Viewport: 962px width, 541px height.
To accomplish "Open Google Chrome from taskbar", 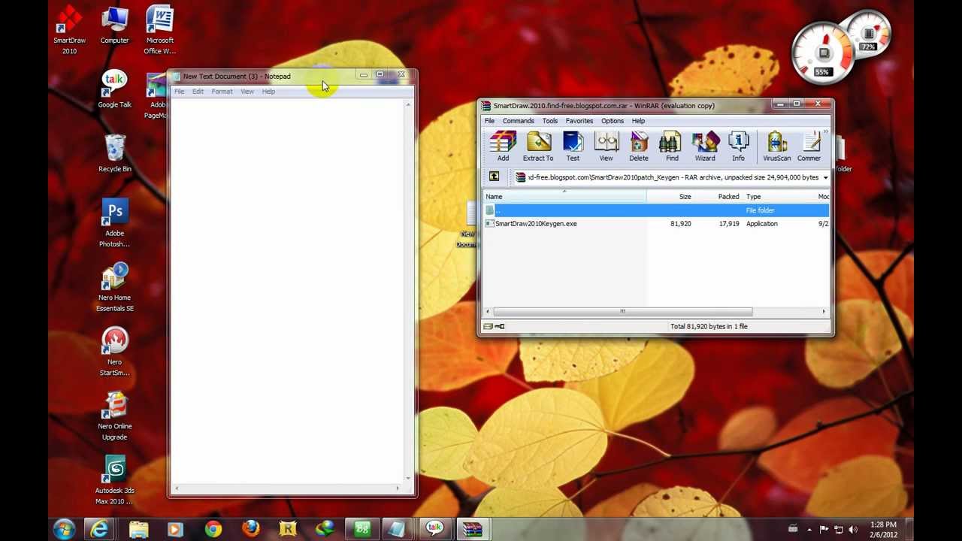I will click(x=213, y=530).
